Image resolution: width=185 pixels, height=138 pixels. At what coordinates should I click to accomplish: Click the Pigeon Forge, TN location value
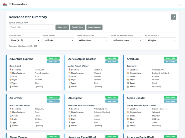pos(160,109)
